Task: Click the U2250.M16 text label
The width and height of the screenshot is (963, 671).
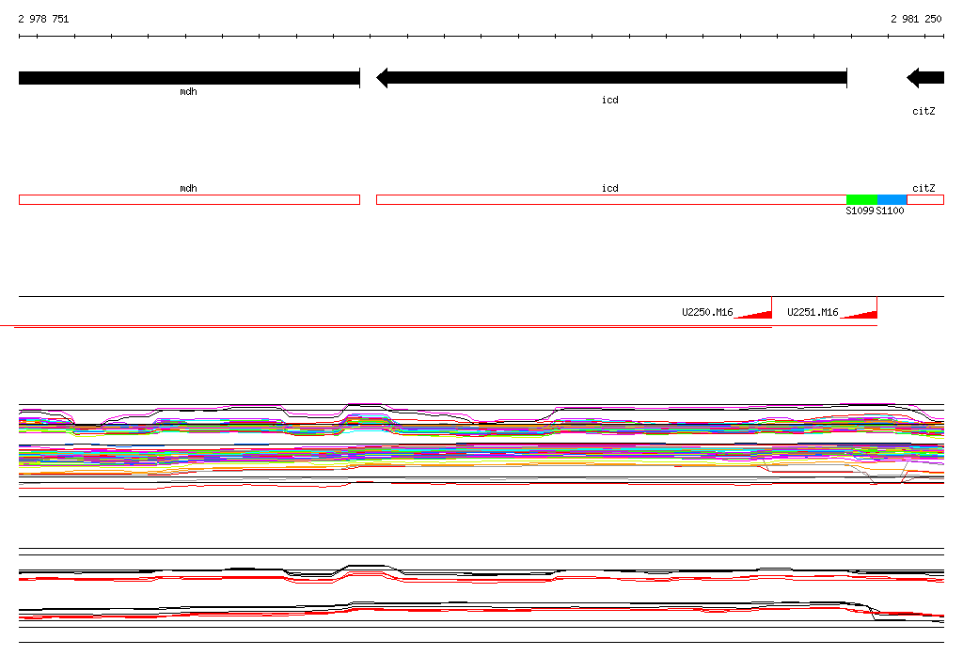Action: (707, 313)
